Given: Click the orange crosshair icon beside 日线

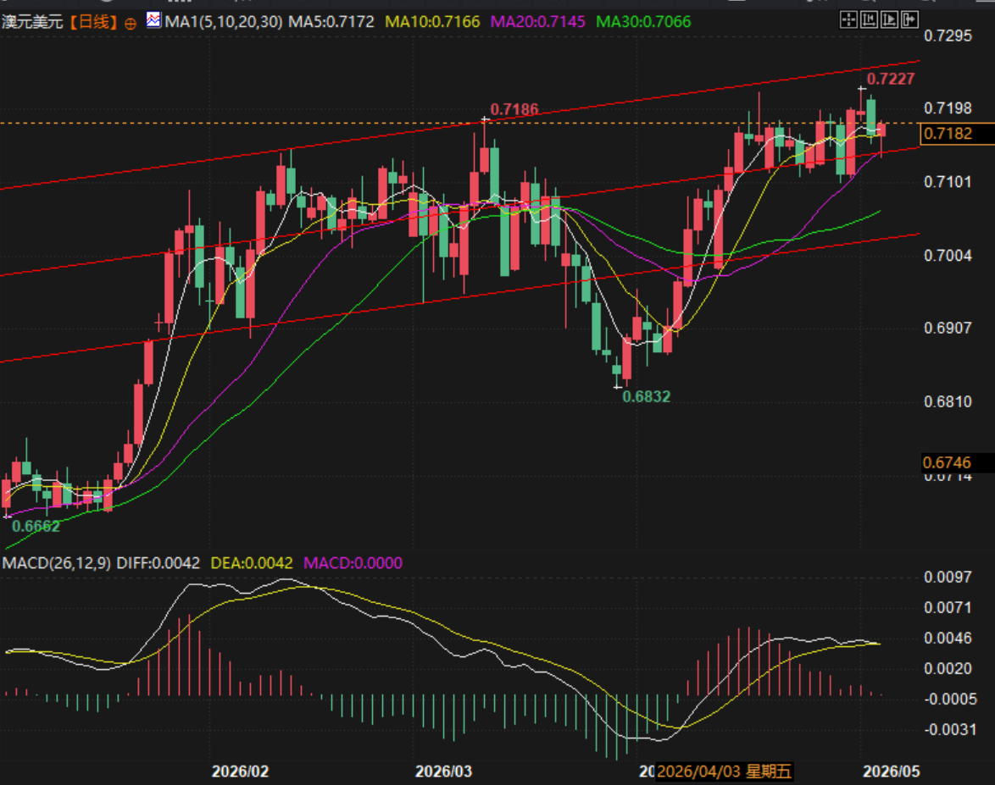Looking at the screenshot, I should [130, 24].
